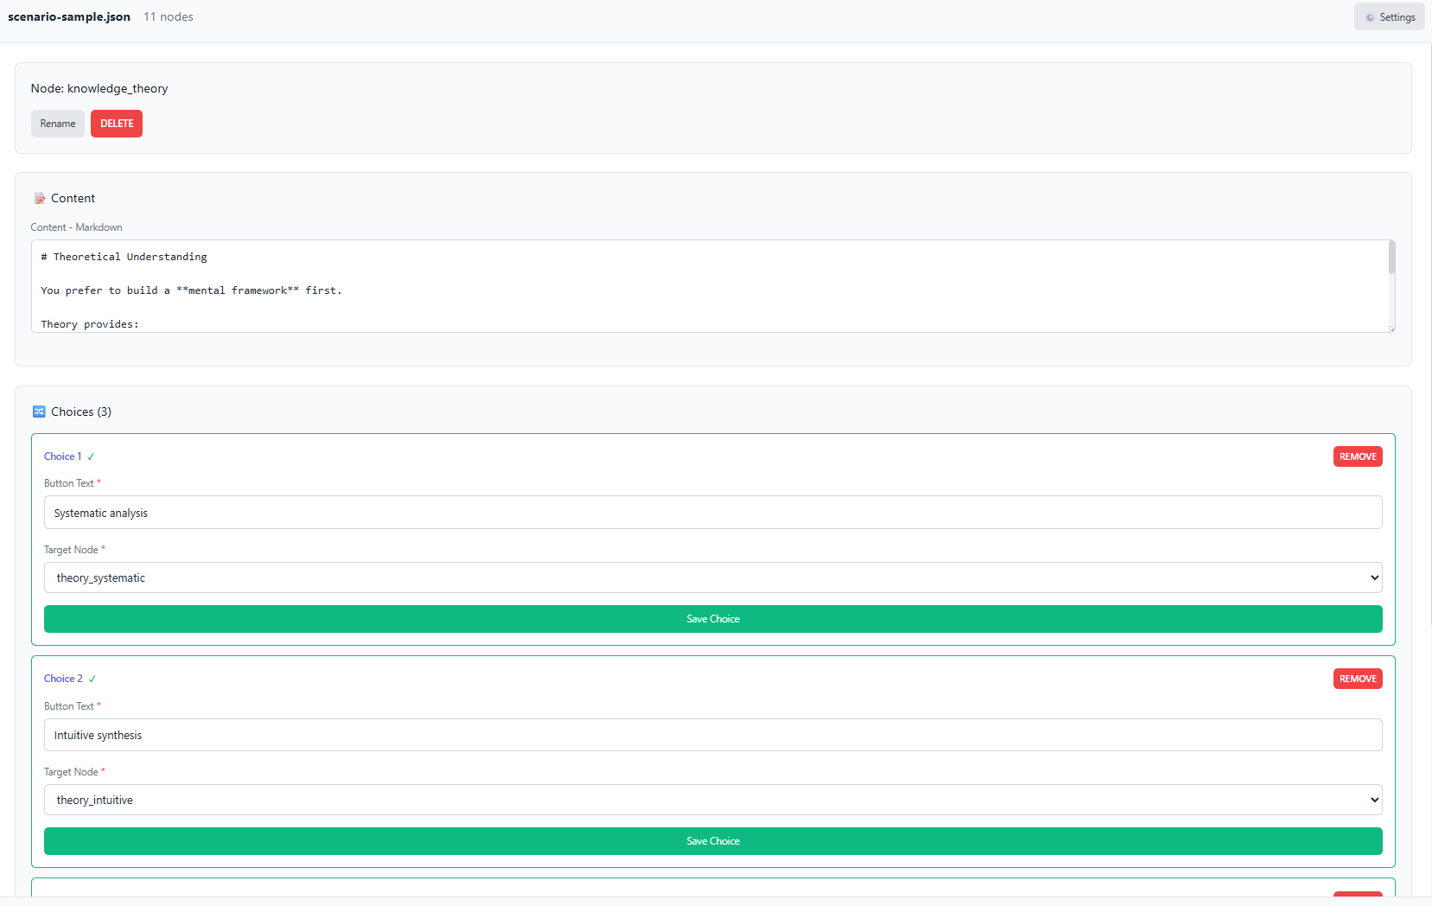Viewport: 1432px width, 906px height.
Task: Click the Choices shuffle icon
Action: (x=39, y=412)
